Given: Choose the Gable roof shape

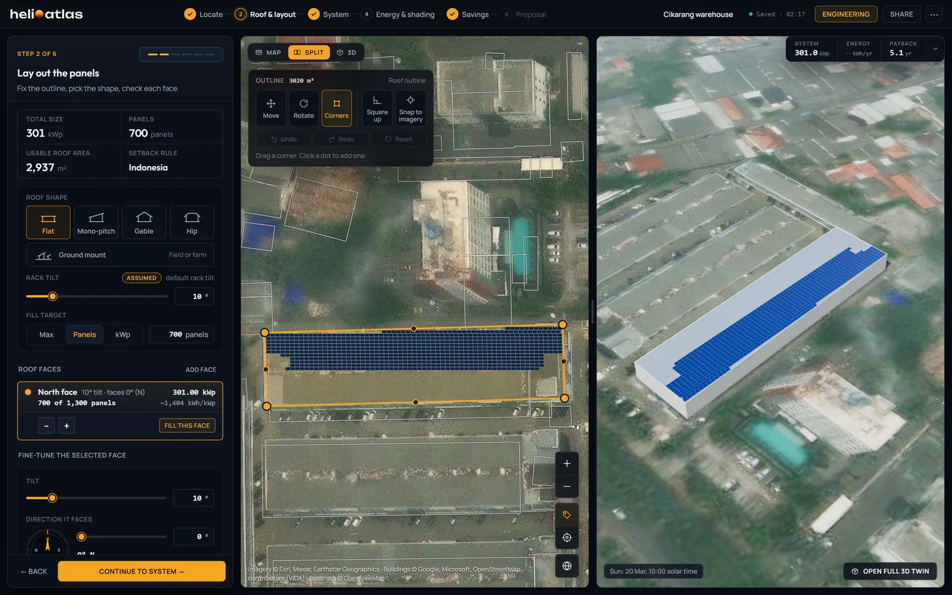Looking at the screenshot, I should 144,222.
